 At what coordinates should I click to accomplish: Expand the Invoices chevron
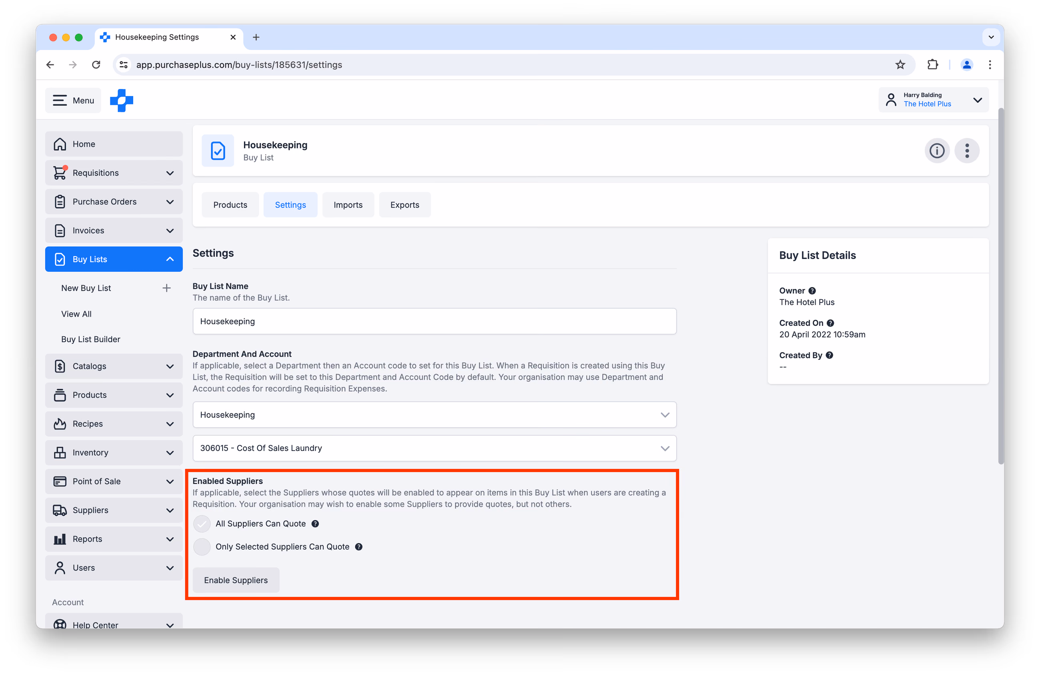170,231
